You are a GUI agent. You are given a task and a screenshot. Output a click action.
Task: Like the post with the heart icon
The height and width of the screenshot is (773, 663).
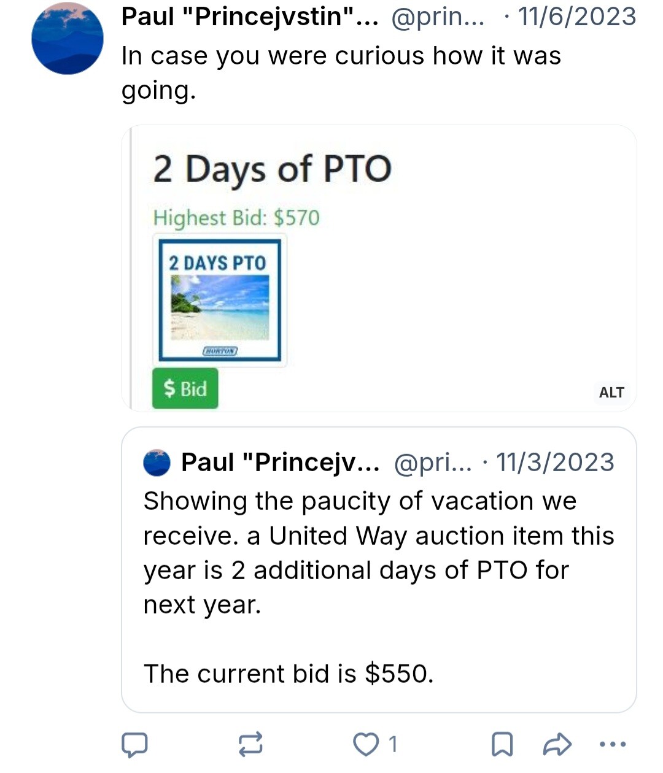coord(366,744)
